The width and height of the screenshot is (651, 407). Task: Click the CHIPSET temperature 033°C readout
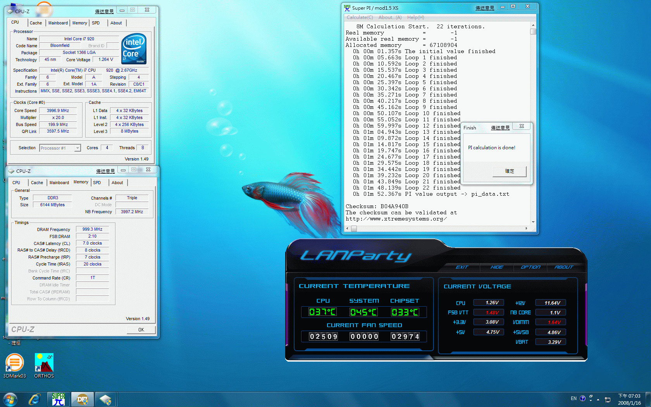pyautogui.click(x=405, y=312)
